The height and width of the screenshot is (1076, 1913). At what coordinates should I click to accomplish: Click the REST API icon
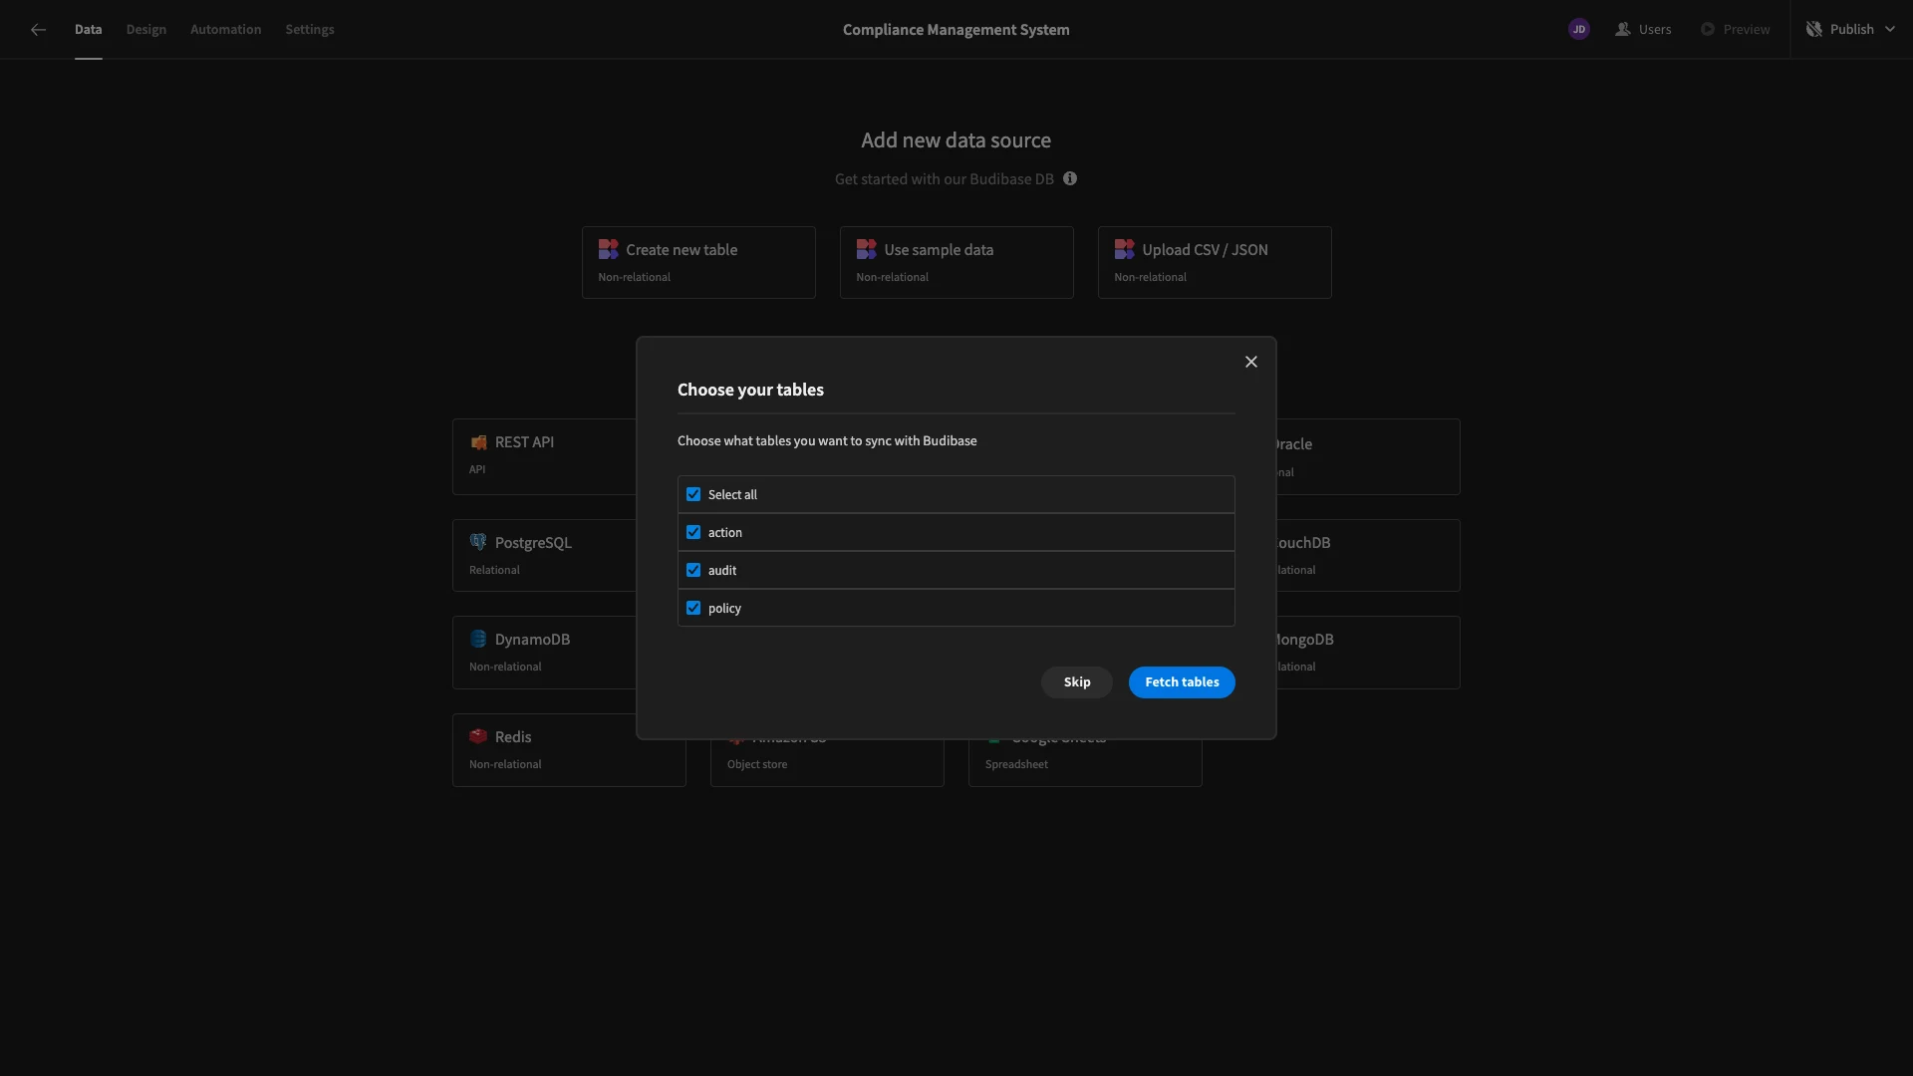(x=478, y=441)
